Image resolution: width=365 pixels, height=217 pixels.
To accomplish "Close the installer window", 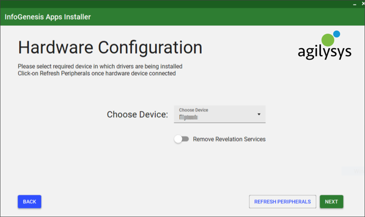I will 363,4.
